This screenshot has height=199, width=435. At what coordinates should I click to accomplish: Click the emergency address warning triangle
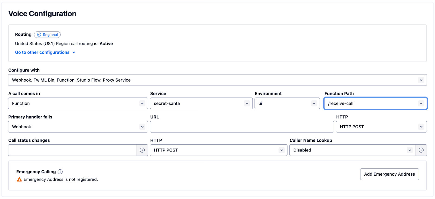[x=19, y=179]
